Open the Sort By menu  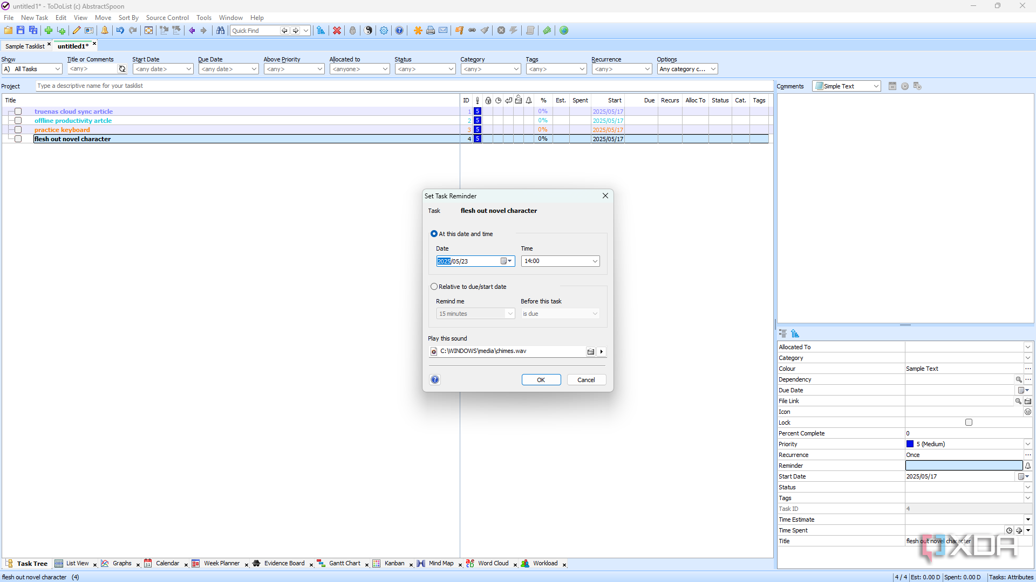coord(128,18)
